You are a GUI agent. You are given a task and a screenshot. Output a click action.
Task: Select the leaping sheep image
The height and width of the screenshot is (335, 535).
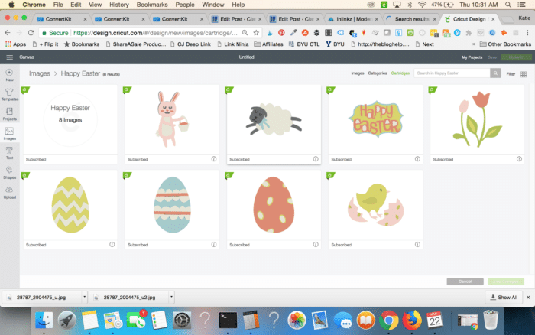pyautogui.click(x=274, y=119)
